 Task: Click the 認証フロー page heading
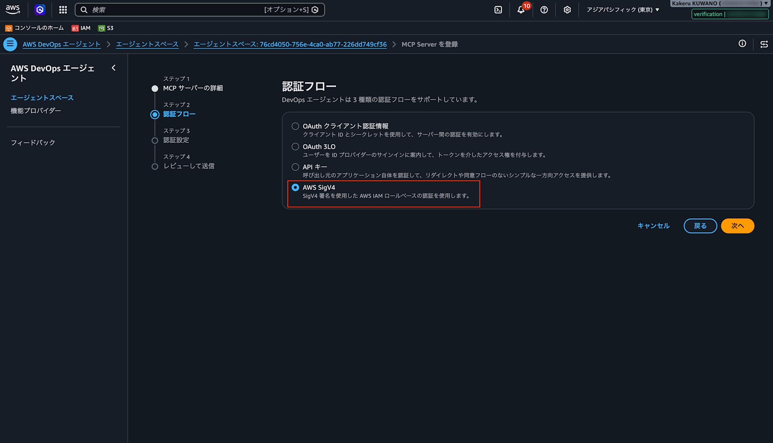coord(309,86)
